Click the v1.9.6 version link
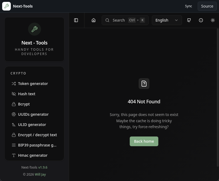219x181 pixels. [43, 167]
